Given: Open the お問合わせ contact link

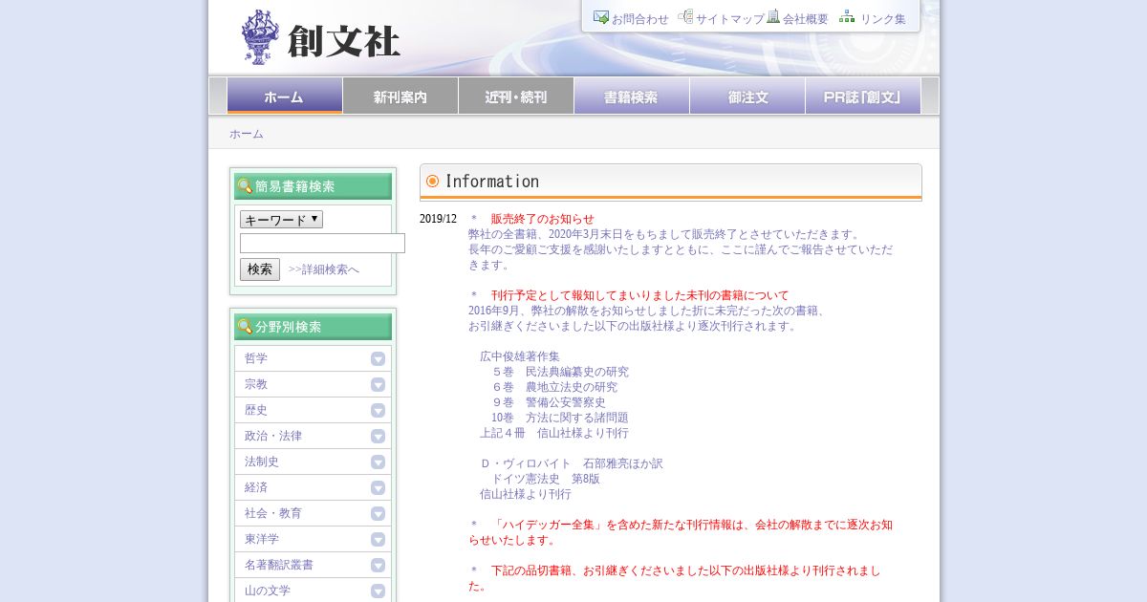Looking at the screenshot, I should 640,19.
